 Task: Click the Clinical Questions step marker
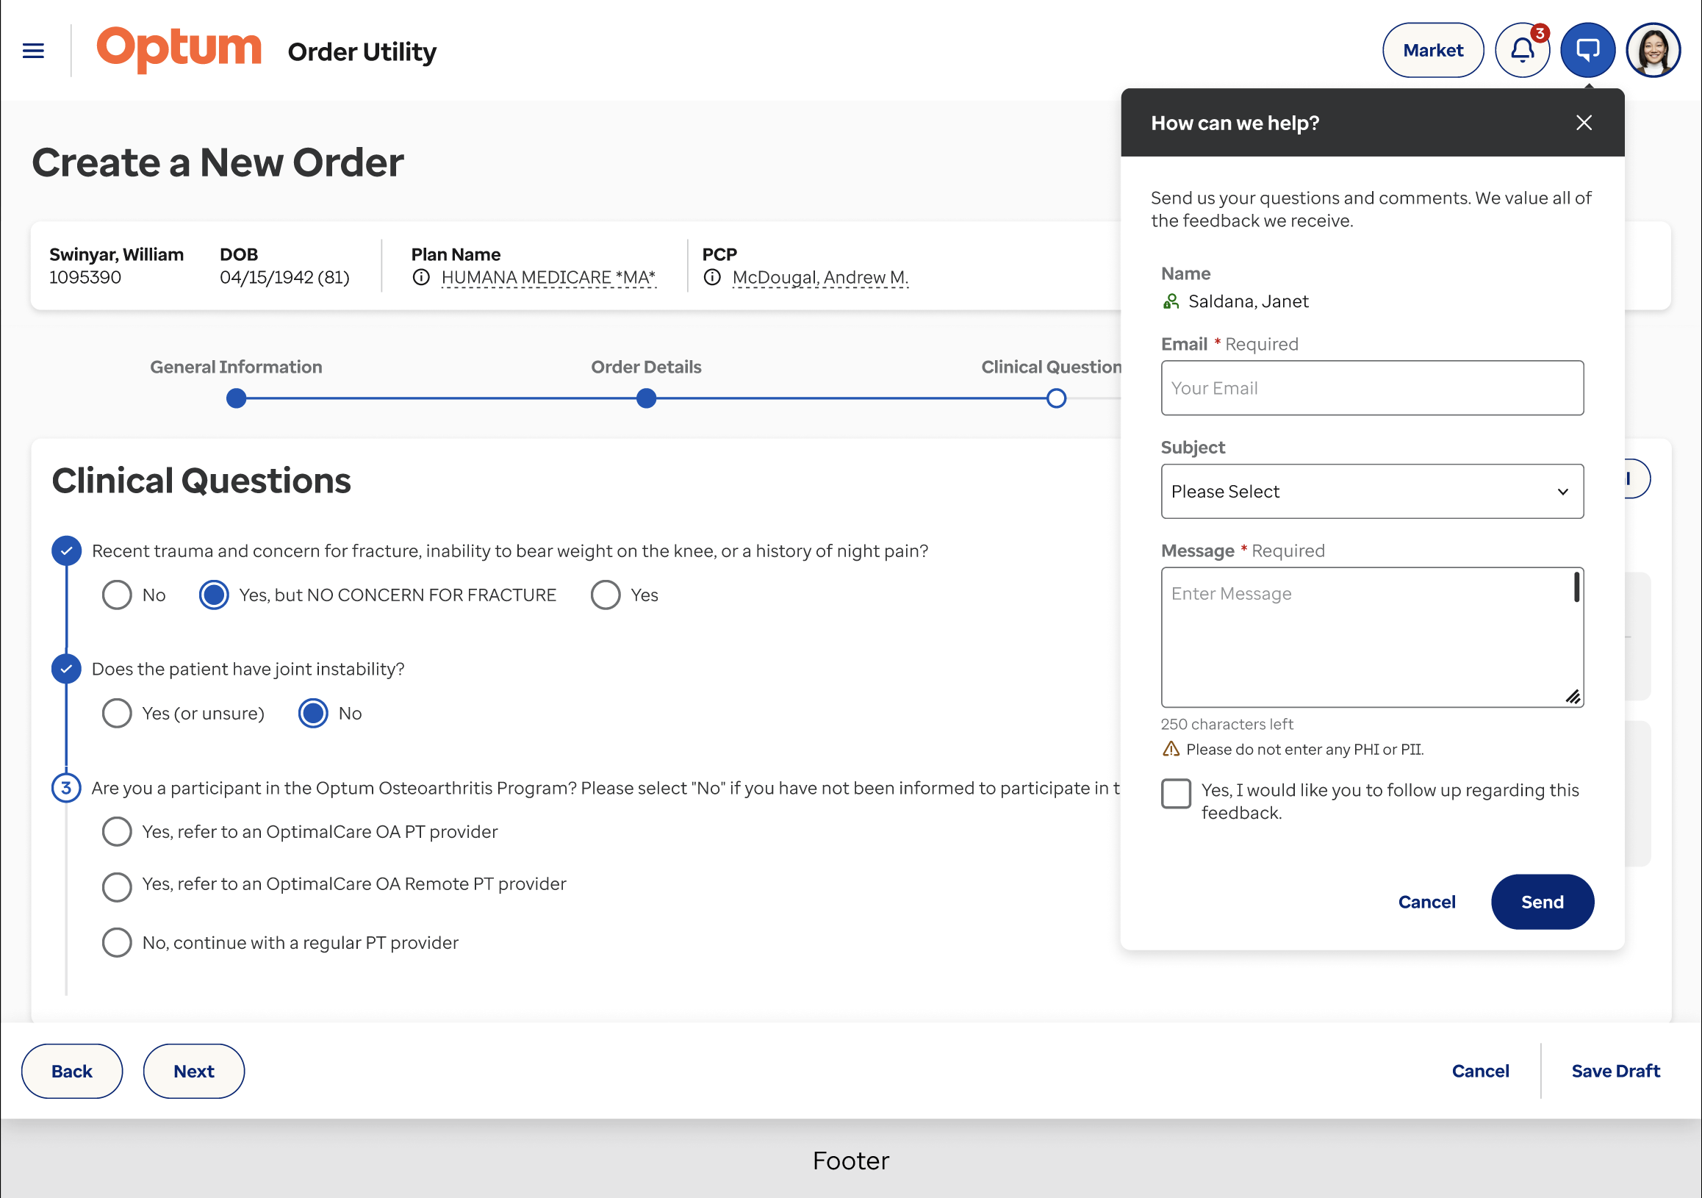(1056, 399)
